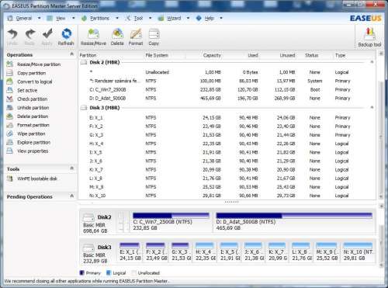388x288 pixels.
Task: Select K: X_7 partition row
Action: tap(227, 170)
